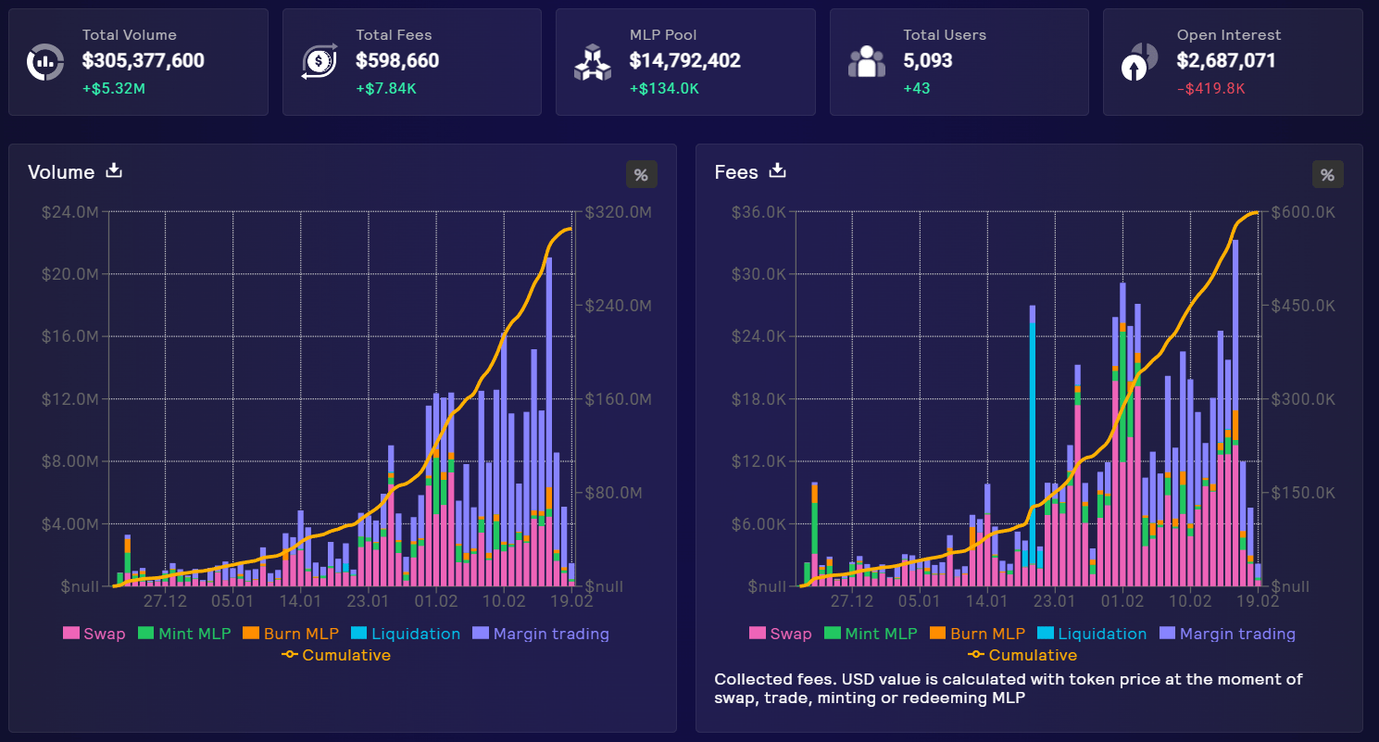Toggle Mint MLP series in Fees legend
This screenshot has width=1379, height=742.
(x=870, y=634)
